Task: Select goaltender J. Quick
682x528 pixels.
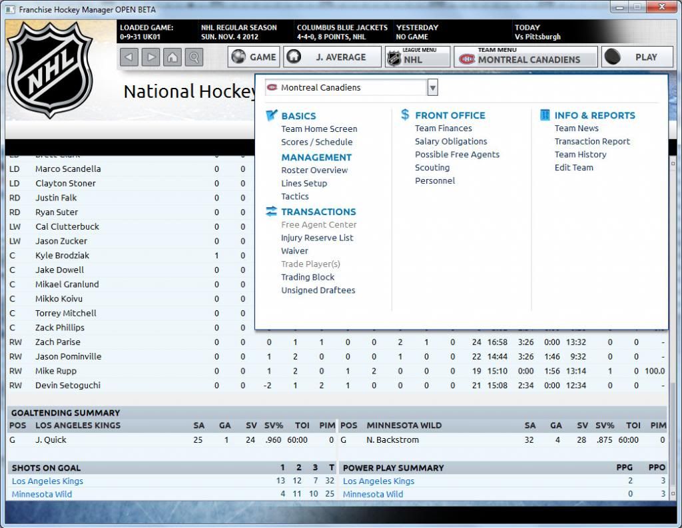Action: [51, 439]
